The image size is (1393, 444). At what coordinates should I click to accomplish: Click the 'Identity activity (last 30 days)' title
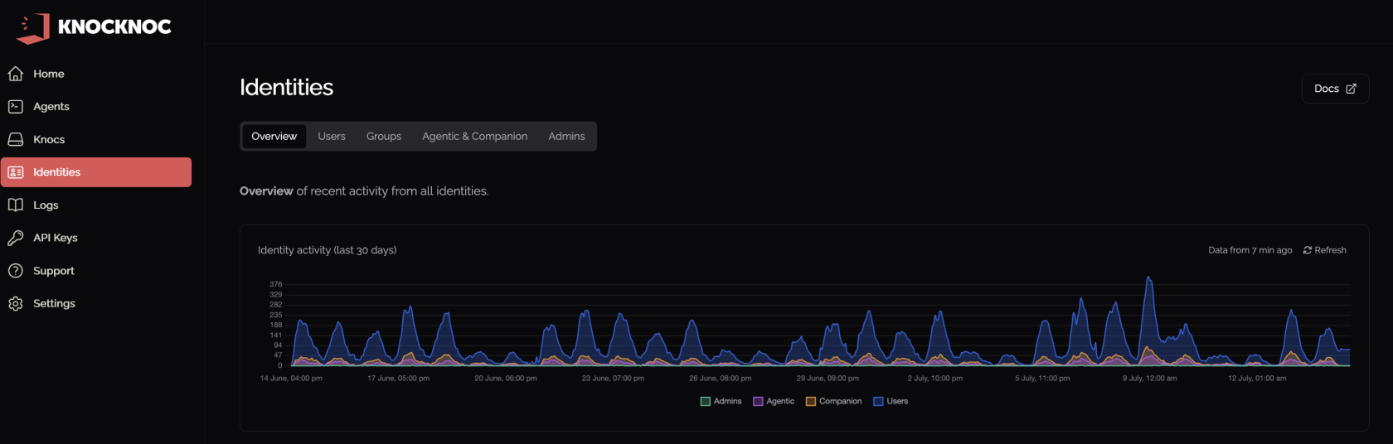click(327, 250)
